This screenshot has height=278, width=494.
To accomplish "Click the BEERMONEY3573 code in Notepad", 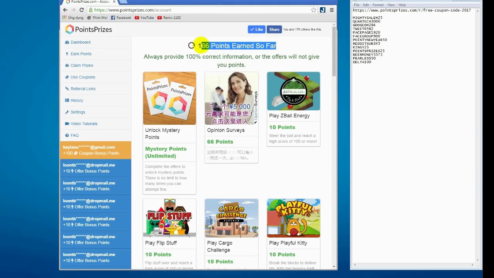I will point(367,54).
